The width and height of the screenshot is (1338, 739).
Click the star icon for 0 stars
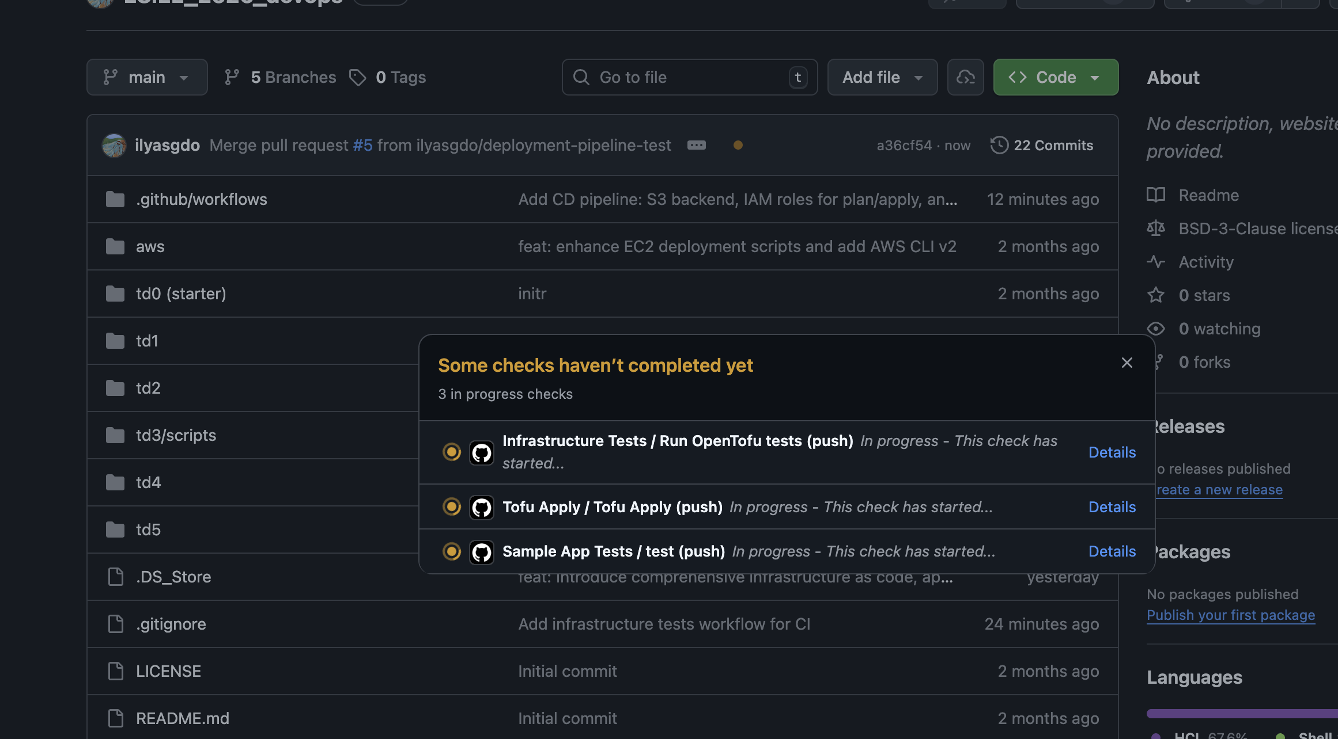pyautogui.click(x=1156, y=295)
